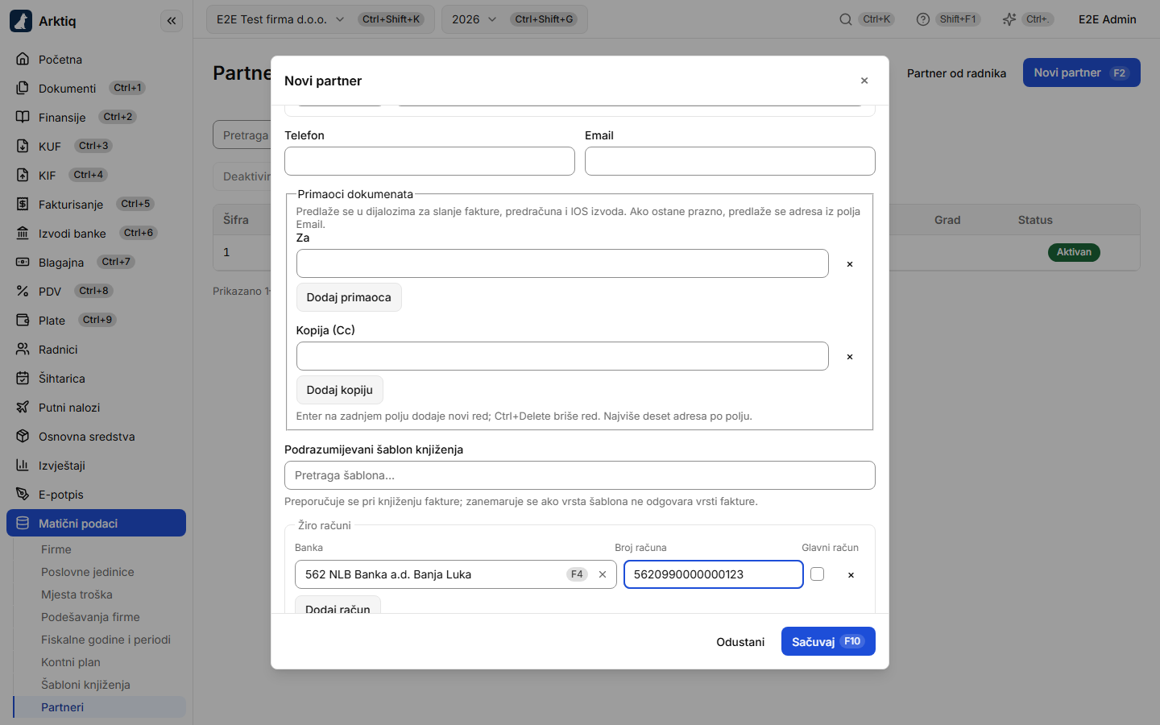Image resolution: width=1160 pixels, height=725 pixels.
Task: Click the PDV percent icon
Action: pos(23,292)
